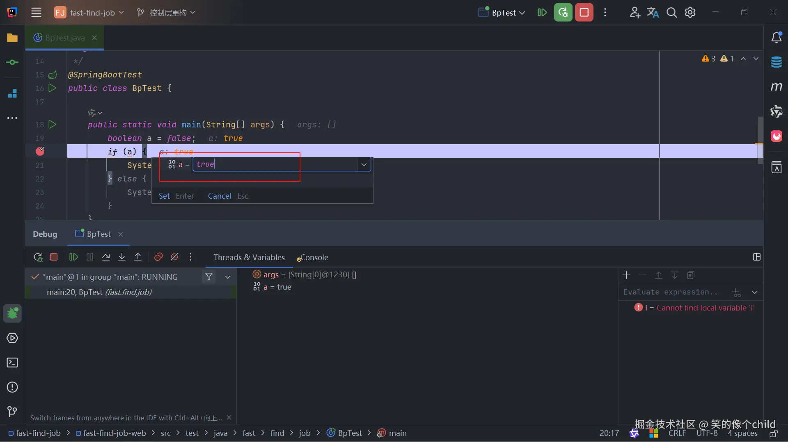Open Search Everywhere magnifier
Viewport: 788px width, 442px height.
coord(671,12)
